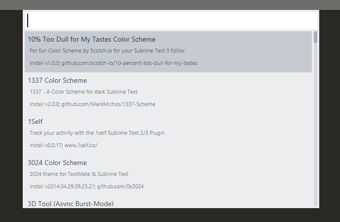Pick the 3D Tool (Async Burst-Mode) entry
340x222 pixels.
pos(71,203)
